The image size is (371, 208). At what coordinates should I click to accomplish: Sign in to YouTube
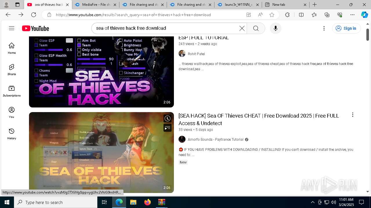click(346, 28)
